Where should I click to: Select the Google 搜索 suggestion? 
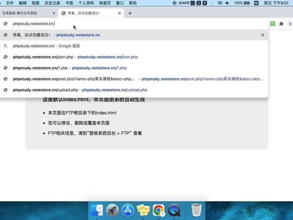coord(134,46)
